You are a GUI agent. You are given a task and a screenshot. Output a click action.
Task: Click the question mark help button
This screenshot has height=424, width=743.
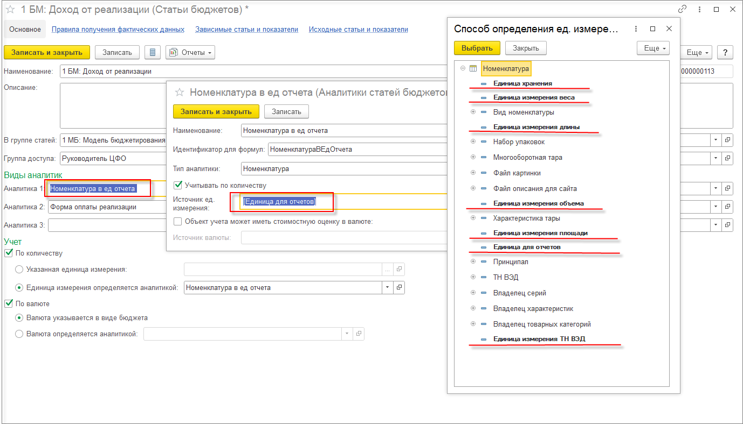click(725, 52)
